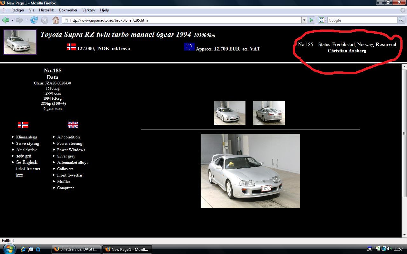
Task: Open the browser Home page
Action: [56, 20]
